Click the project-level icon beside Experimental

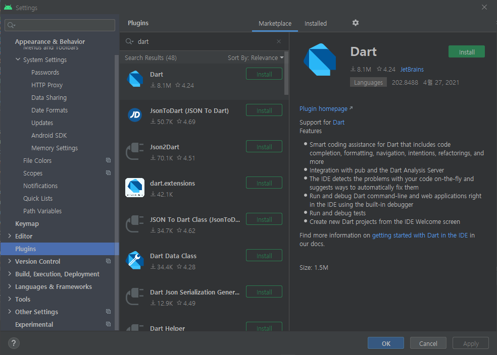point(109,324)
